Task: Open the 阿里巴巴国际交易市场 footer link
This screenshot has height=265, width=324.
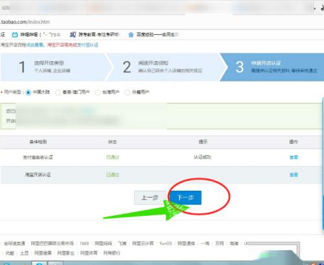Action: coord(52,244)
